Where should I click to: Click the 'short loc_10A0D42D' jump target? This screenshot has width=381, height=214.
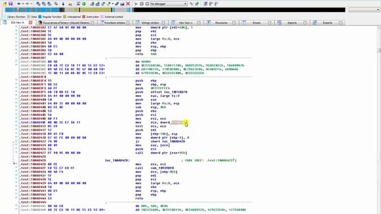[x=168, y=141]
